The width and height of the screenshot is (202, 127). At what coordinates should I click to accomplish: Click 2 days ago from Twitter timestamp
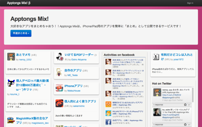click(x=172, y=100)
